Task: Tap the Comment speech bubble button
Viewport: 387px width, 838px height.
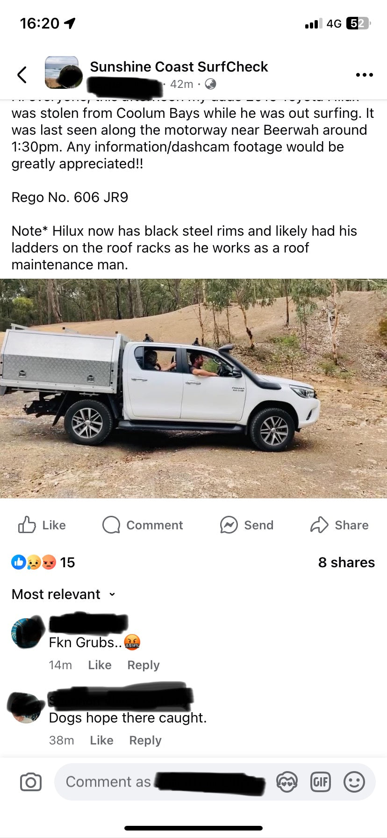Action: (143, 525)
